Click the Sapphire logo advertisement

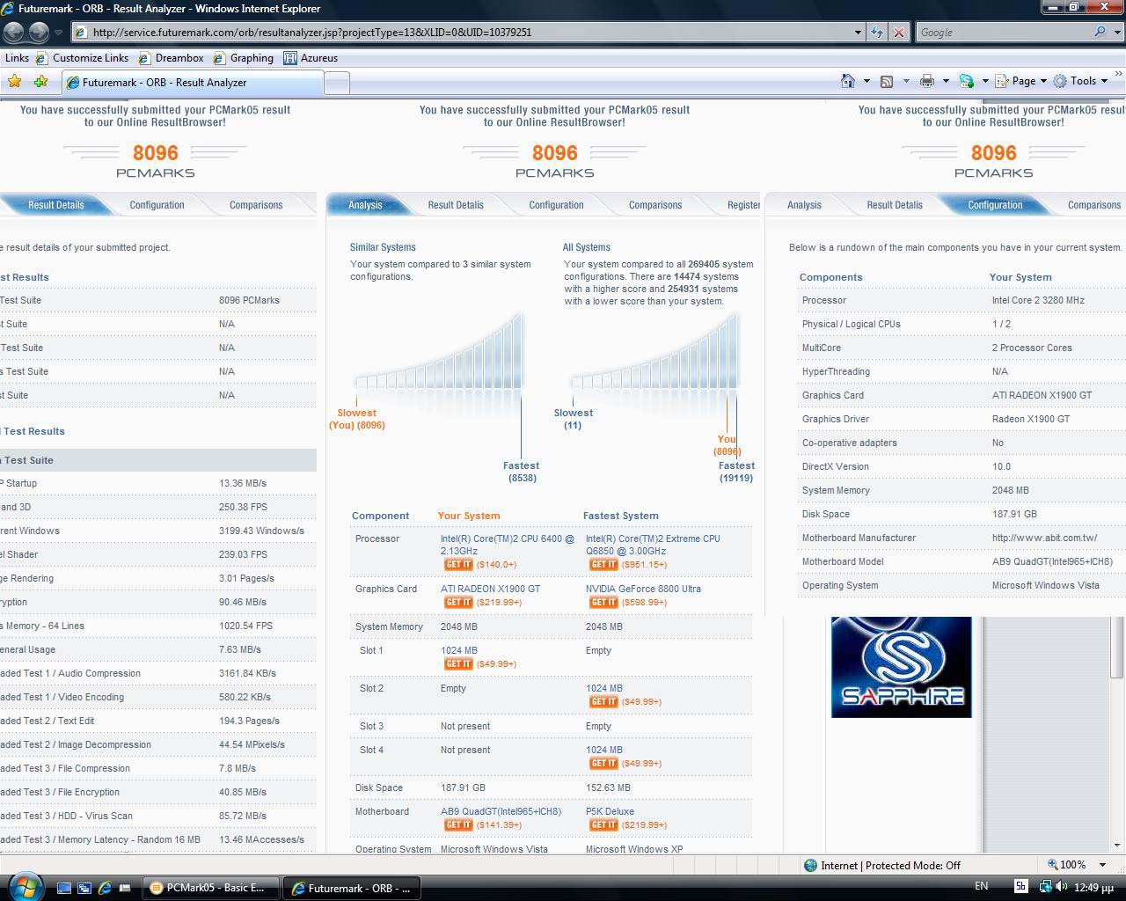coord(902,667)
